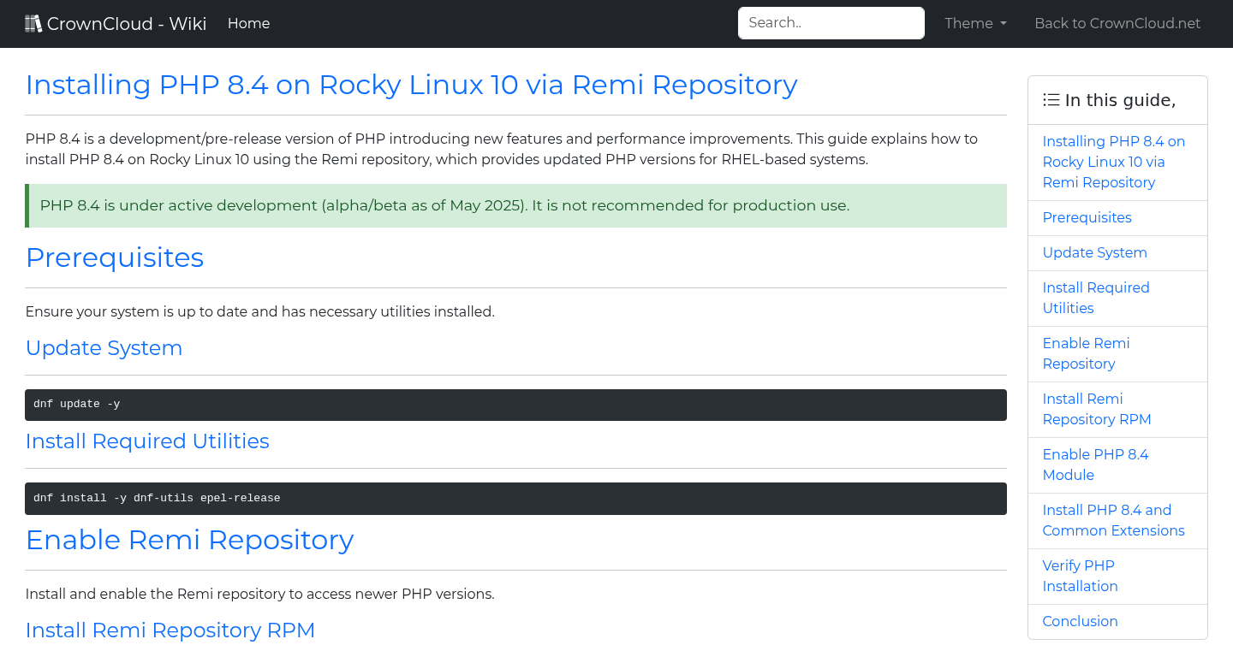Click Verify PHP Installation in the sidebar
This screenshot has height=651, width=1233.
(x=1080, y=576)
